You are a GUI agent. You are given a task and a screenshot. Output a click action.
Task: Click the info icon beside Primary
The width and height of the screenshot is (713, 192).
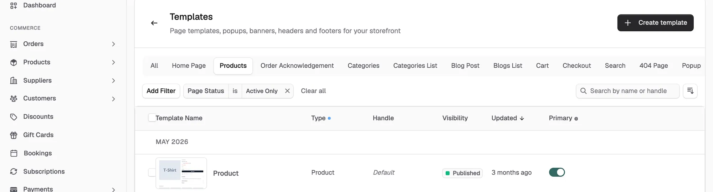576,119
